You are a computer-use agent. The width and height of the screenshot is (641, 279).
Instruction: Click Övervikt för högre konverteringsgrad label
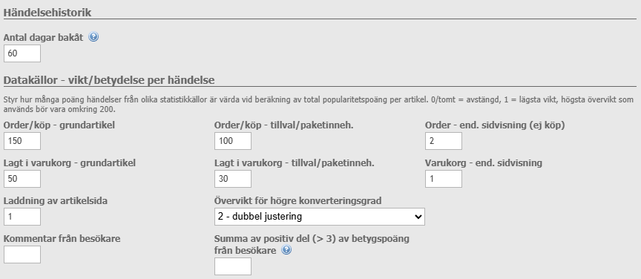click(x=298, y=201)
